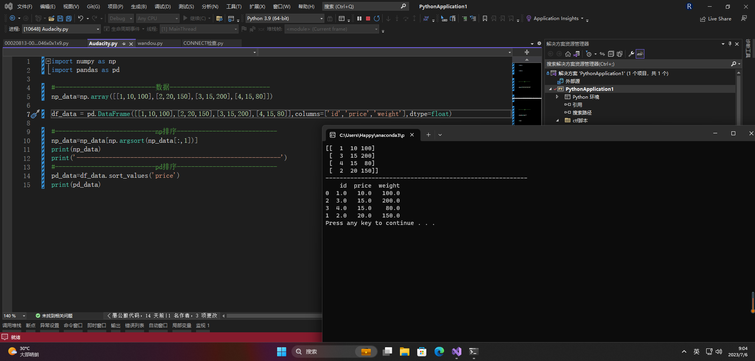Viewport: 755px width, 361px height.
Task: Toggle pin on the Audacity.py tab
Action: 124,44
